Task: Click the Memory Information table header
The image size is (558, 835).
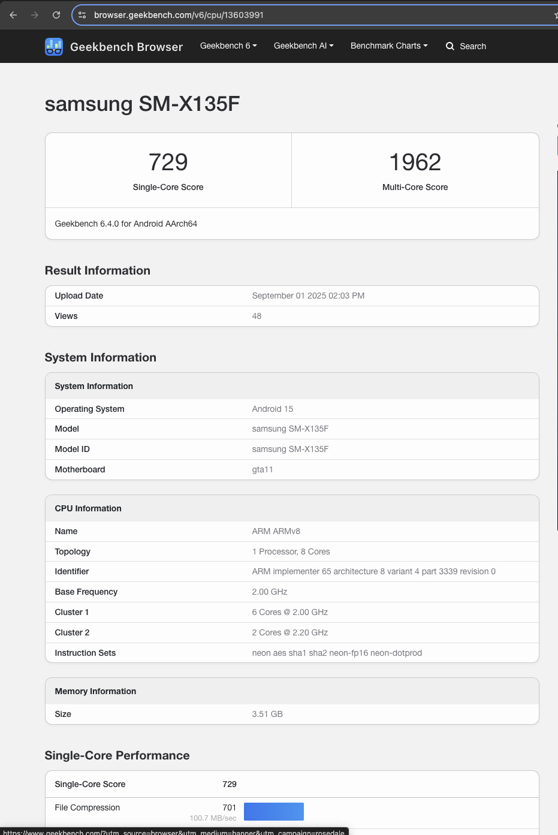Action: click(x=95, y=691)
